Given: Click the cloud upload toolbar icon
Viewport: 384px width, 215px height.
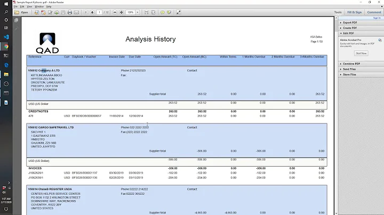Looking at the screenshot, I should click(57, 12).
